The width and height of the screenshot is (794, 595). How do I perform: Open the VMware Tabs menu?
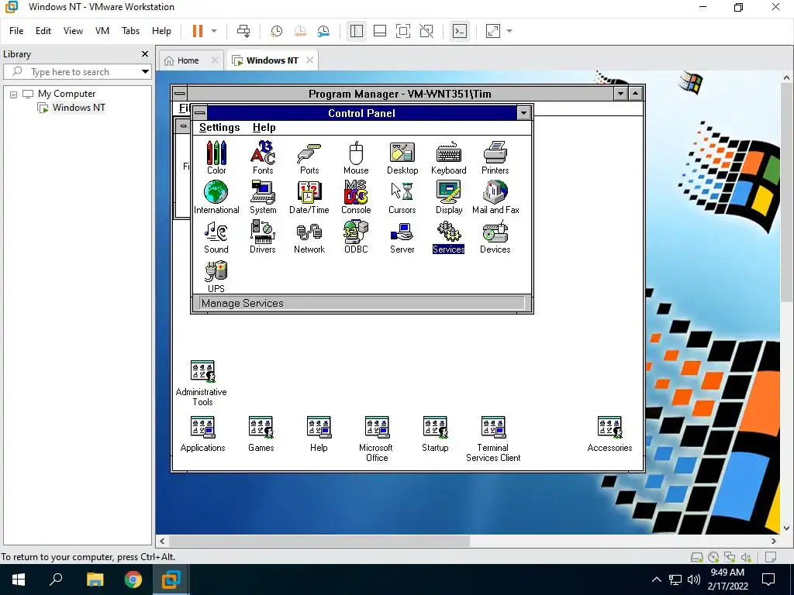click(130, 31)
